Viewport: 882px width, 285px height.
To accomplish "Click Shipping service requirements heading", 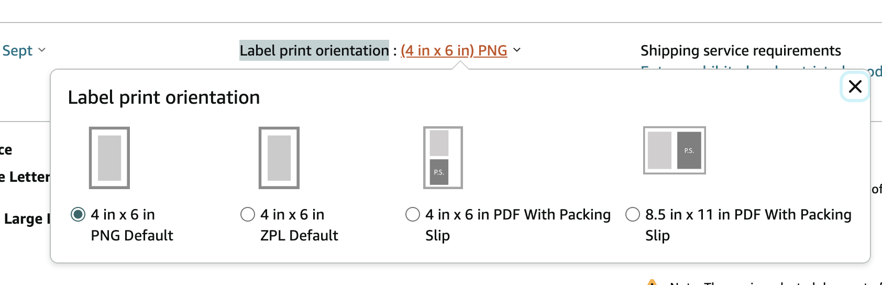I will 741,50.
